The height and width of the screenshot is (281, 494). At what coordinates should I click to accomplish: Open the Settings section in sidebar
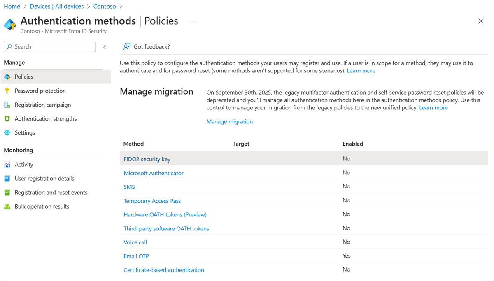click(x=25, y=132)
